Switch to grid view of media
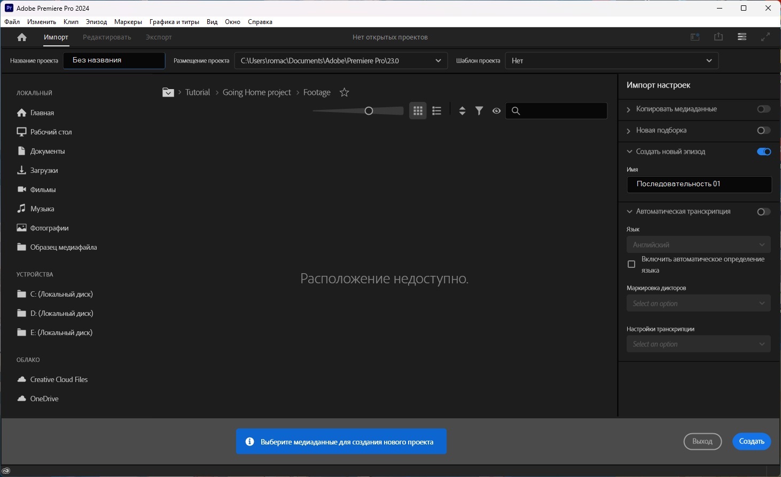Screen dimensions: 781x477 click(x=418, y=111)
